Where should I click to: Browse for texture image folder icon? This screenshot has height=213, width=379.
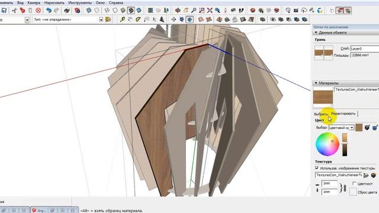pos(366,175)
